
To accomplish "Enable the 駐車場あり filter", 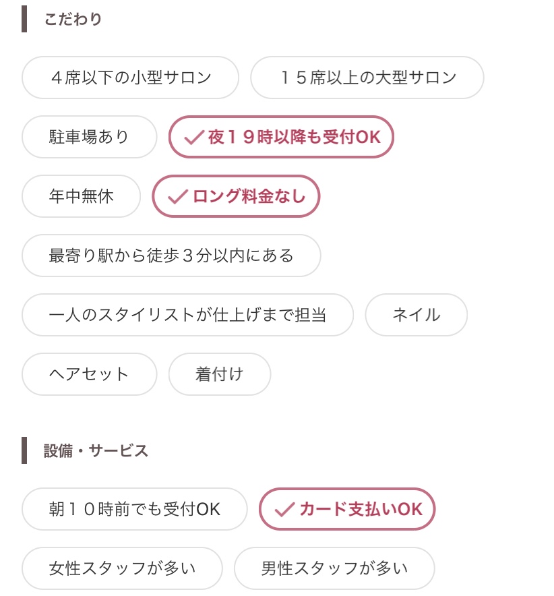I will (89, 138).
